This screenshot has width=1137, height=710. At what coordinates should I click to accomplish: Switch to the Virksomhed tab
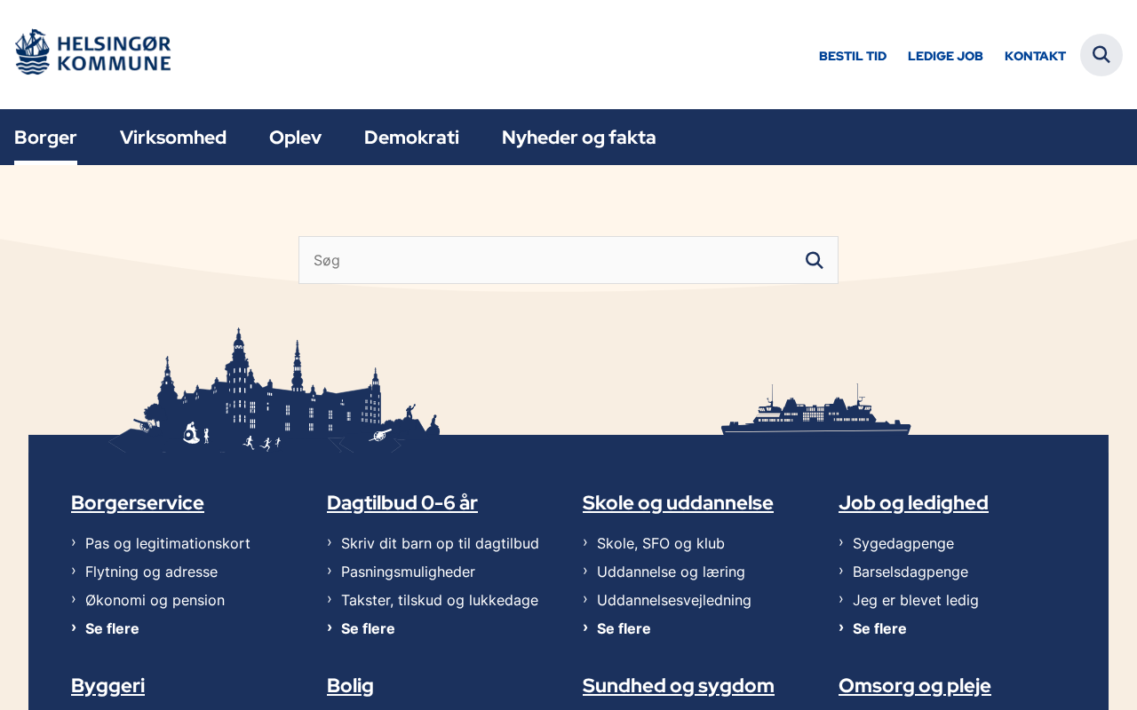(x=173, y=138)
